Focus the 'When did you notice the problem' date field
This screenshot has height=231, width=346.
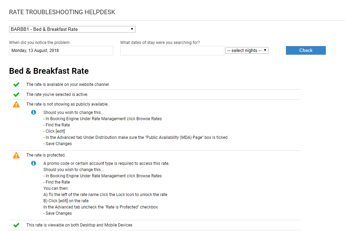tap(61, 51)
